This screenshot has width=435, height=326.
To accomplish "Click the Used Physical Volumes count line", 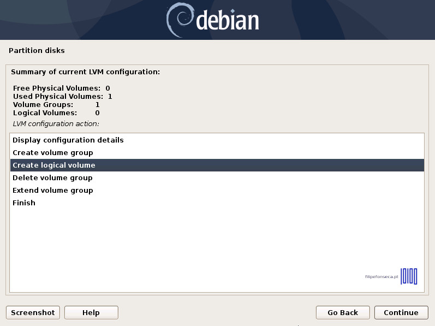I will coord(62,97).
